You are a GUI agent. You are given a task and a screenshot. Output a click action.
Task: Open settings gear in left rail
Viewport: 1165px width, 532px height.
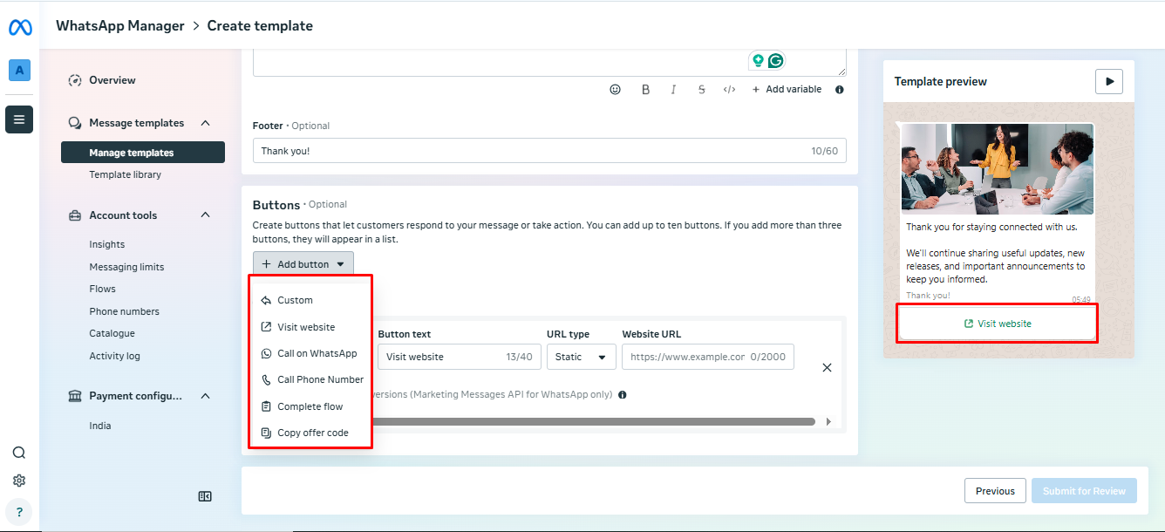(x=19, y=481)
